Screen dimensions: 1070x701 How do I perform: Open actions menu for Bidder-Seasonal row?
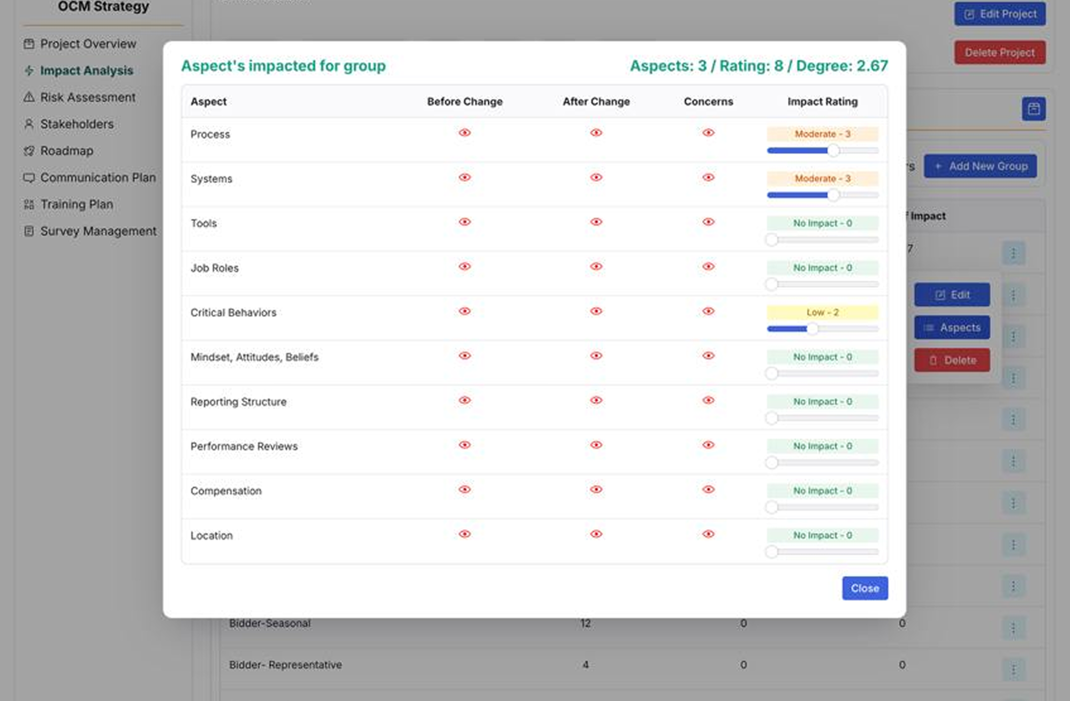point(1013,628)
